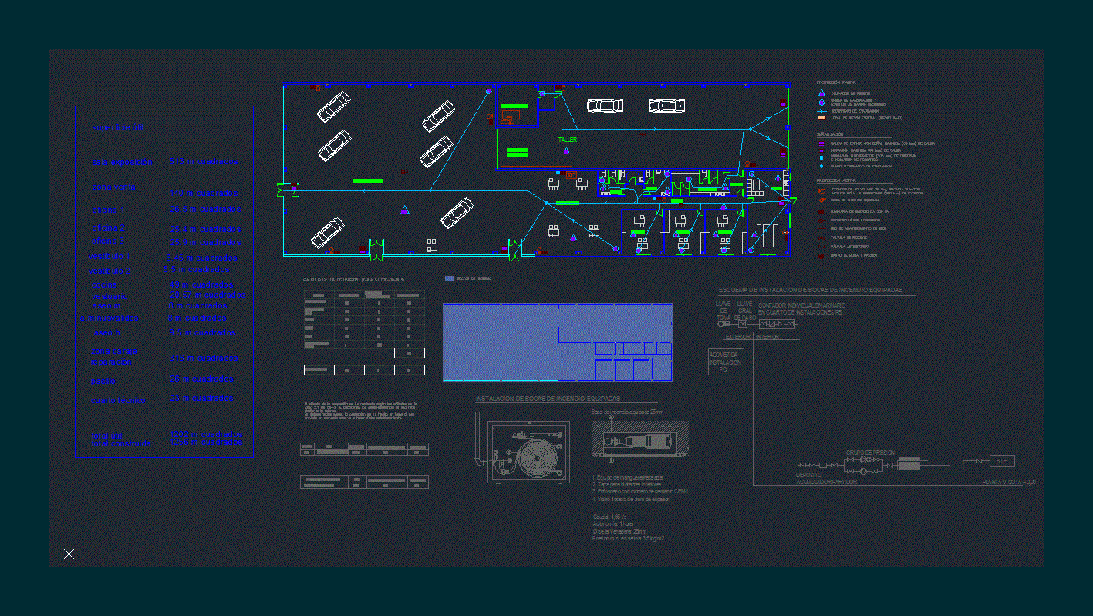Select the 'vestíbulo 1' label

point(110,256)
